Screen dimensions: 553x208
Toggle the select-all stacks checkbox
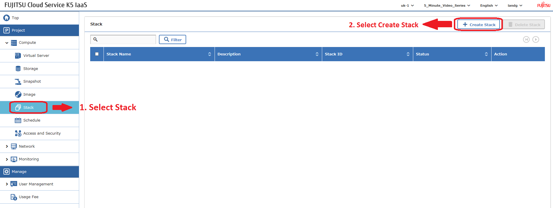tap(97, 54)
